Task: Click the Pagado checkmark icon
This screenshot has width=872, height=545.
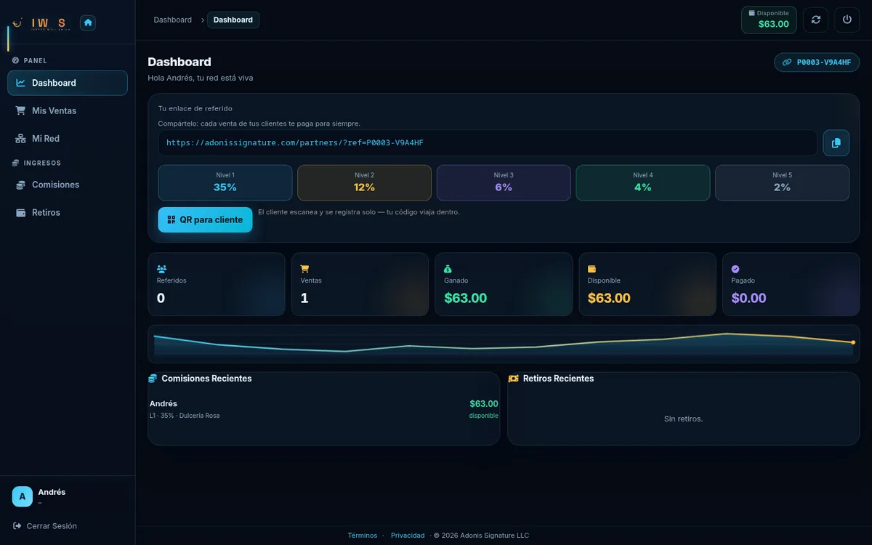Action: coord(735,269)
